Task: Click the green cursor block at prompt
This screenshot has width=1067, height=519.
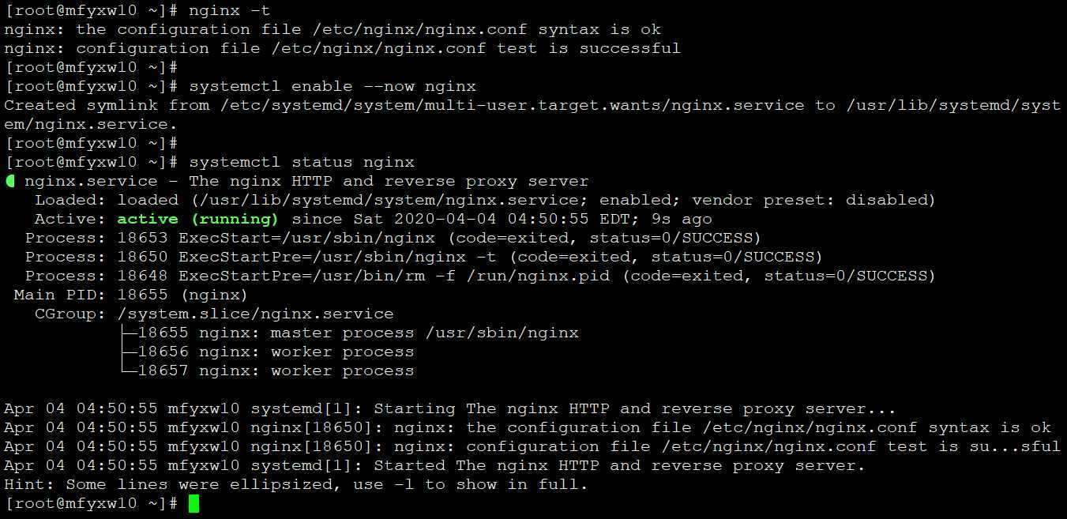Action: tap(194, 503)
